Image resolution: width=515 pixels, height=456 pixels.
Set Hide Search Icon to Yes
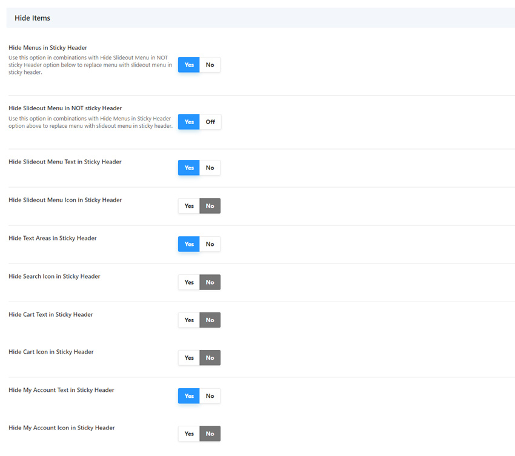(189, 282)
